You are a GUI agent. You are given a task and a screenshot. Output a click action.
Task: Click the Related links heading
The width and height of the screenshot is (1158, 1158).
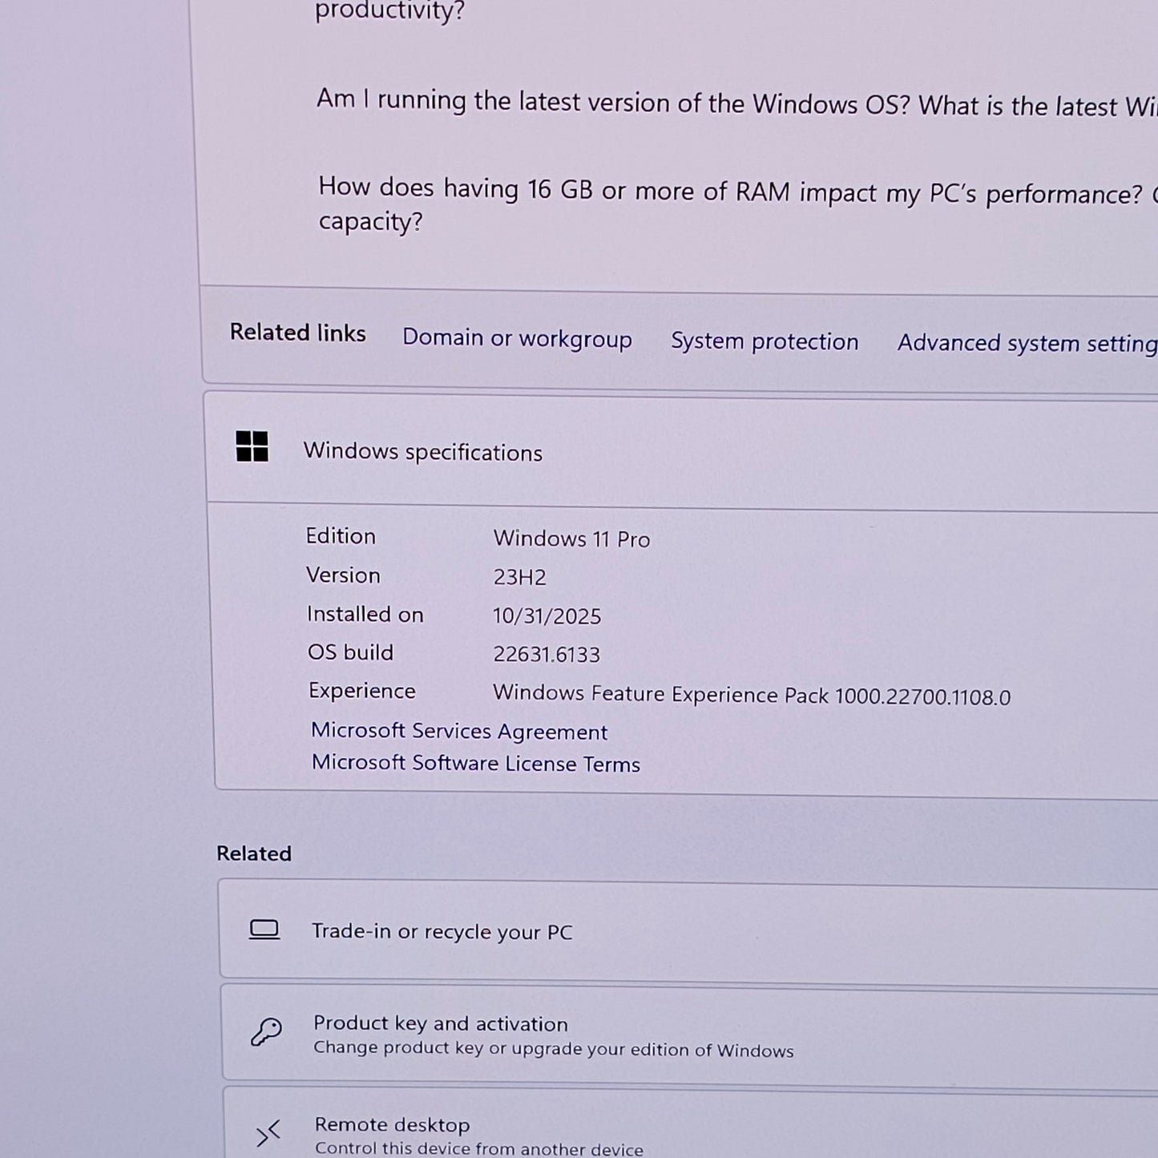tap(297, 333)
